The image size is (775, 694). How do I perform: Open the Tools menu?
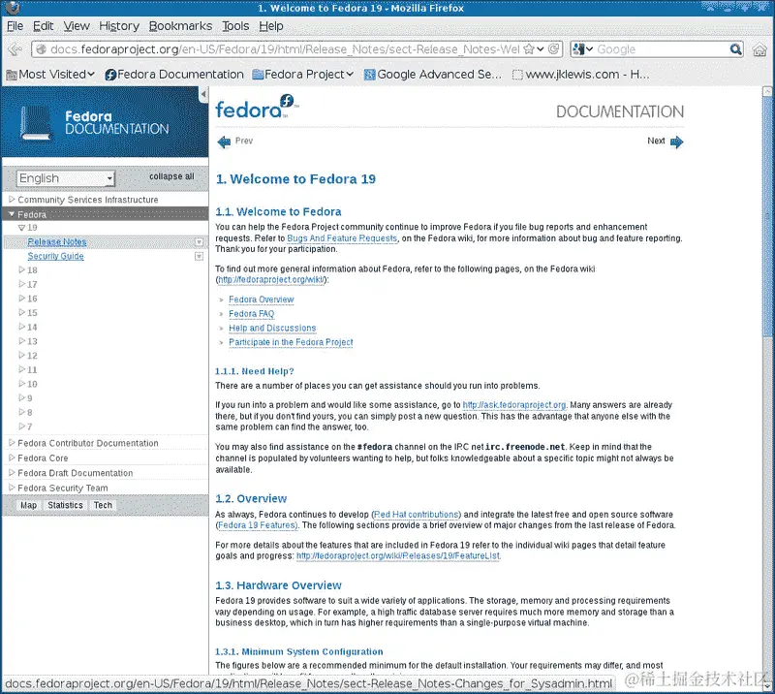[235, 26]
